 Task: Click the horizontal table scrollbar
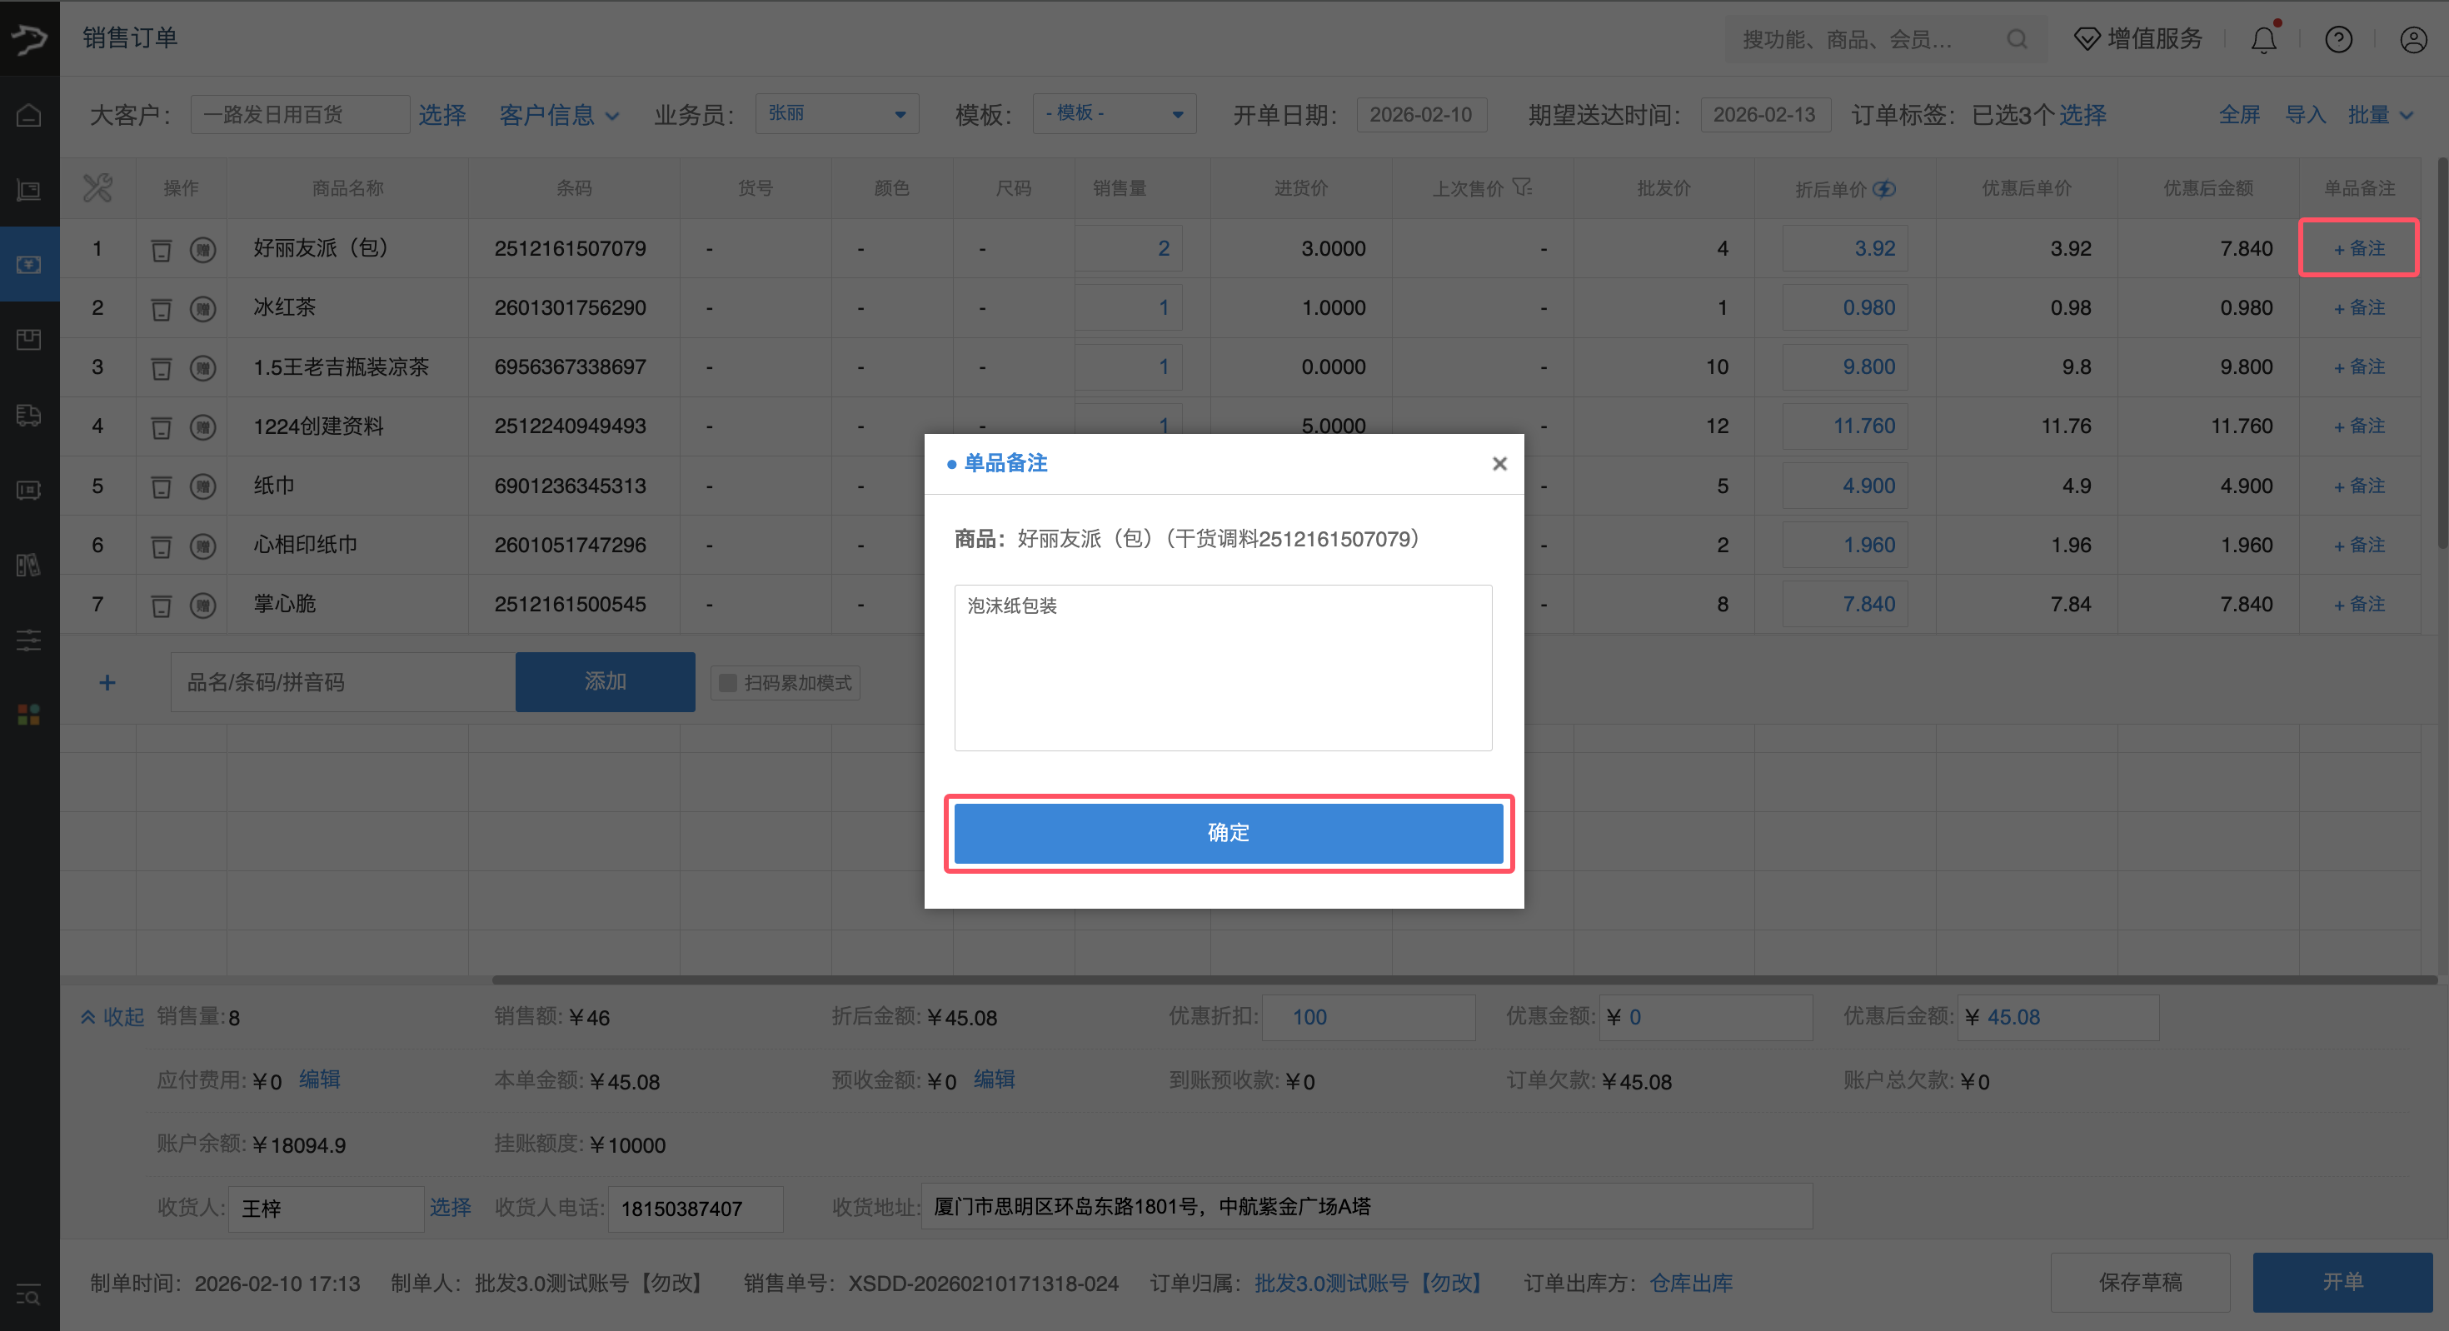(x=1464, y=980)
